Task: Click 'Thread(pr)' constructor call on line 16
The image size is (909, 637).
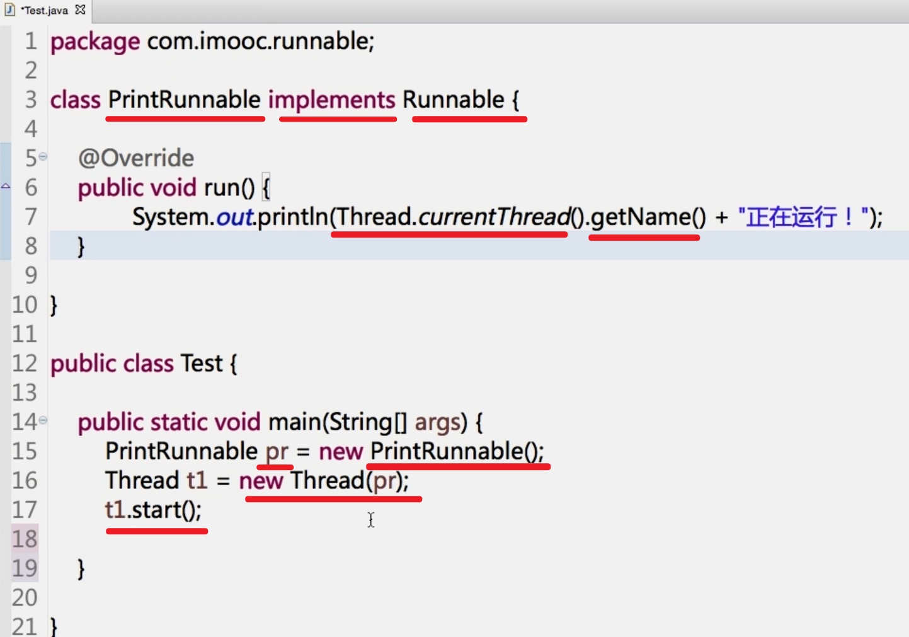Action: [x=346, y=481]
